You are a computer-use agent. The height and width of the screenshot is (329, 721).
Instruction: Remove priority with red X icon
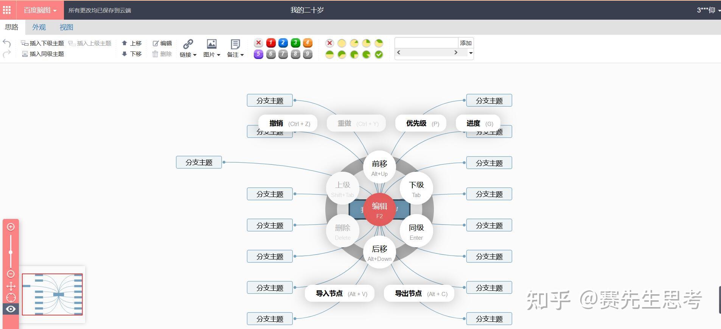(x=258, y=43)
